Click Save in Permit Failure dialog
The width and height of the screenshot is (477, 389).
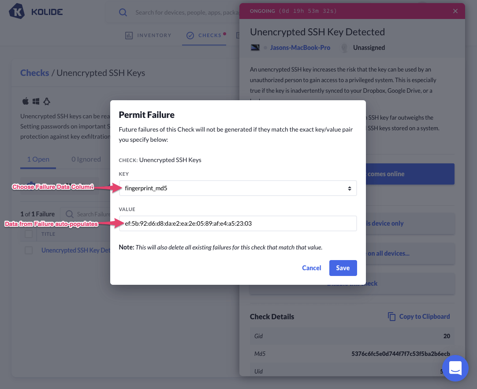pos(343,268)
